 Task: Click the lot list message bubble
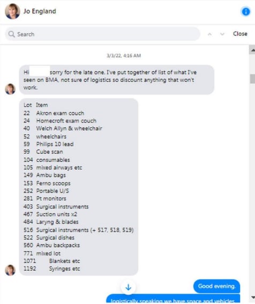click(79, 187)
